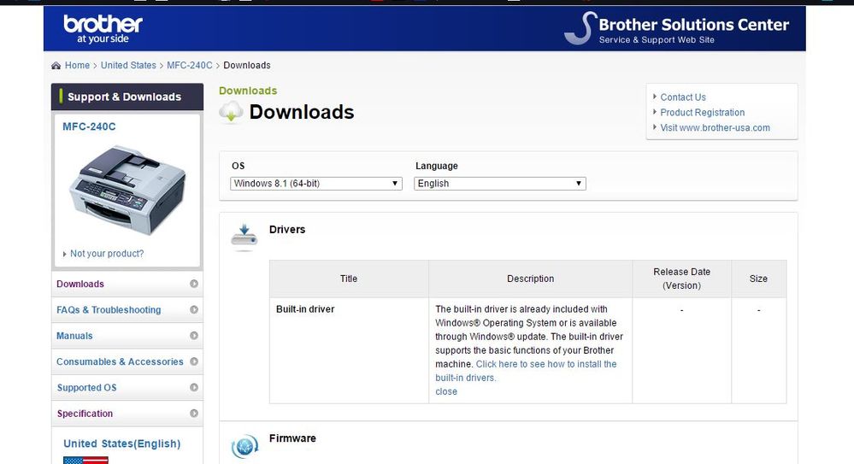Click 'close' to collapse driver description
854x464 pixels.
pos(446,391)
